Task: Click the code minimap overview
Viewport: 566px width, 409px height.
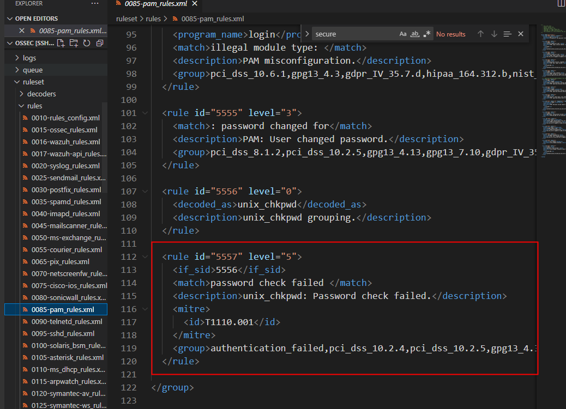Action: point(553,90)
